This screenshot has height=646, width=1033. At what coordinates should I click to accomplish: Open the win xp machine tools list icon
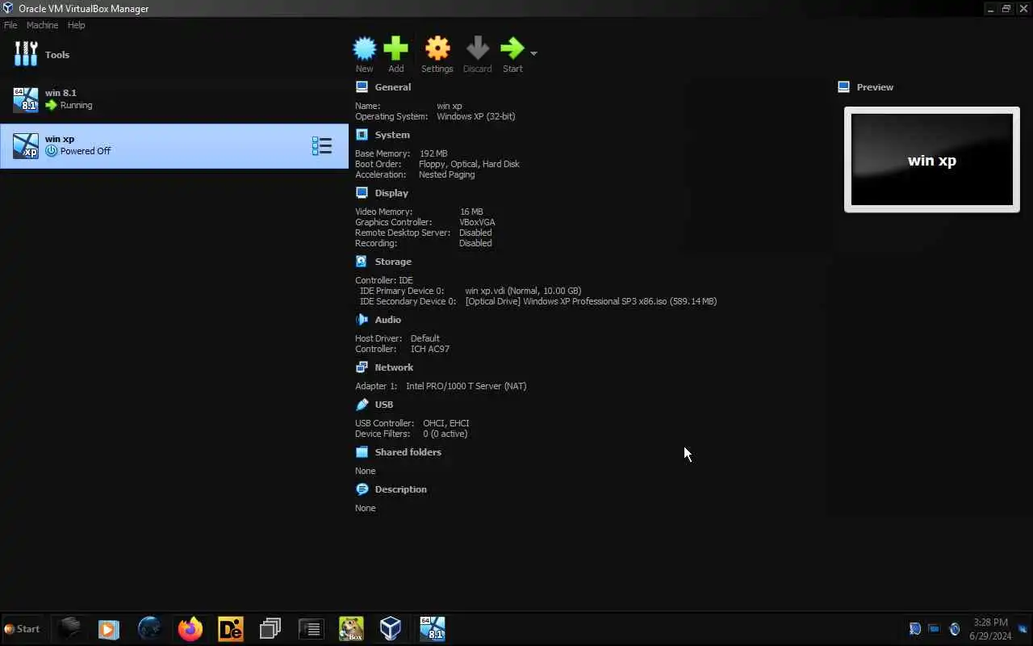(x=322, y=146)
